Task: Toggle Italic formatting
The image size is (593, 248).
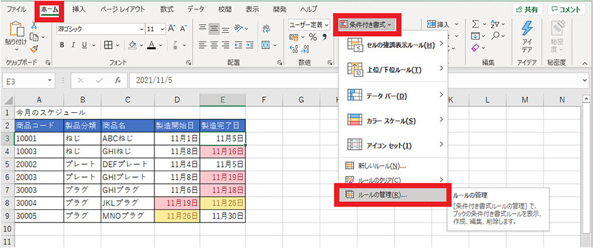Action: coord(74,45)
